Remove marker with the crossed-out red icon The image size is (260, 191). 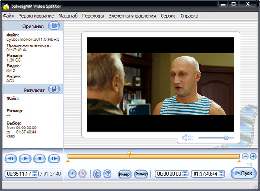coord(83,174)
